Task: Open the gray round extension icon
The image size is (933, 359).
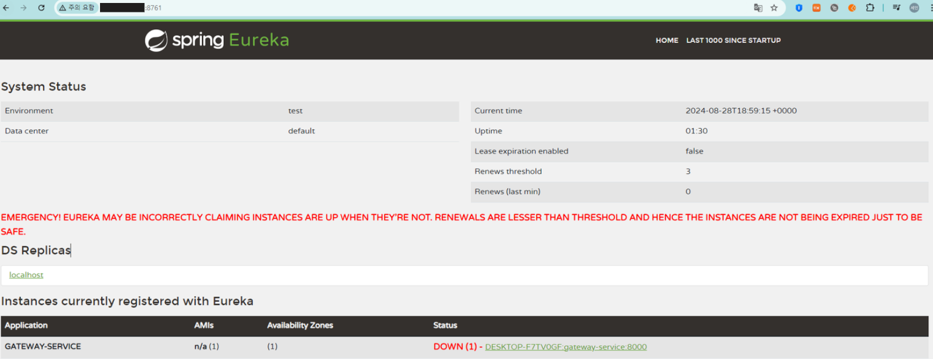Action: pyautogui.click(x=835, y=8)
